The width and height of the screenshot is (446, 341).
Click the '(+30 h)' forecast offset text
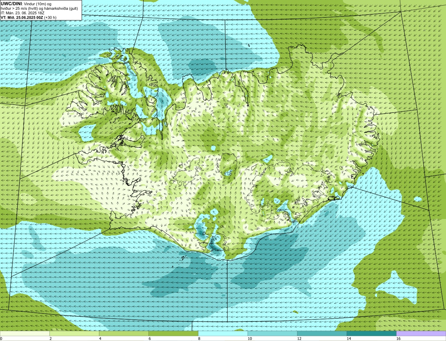[51, 17]
